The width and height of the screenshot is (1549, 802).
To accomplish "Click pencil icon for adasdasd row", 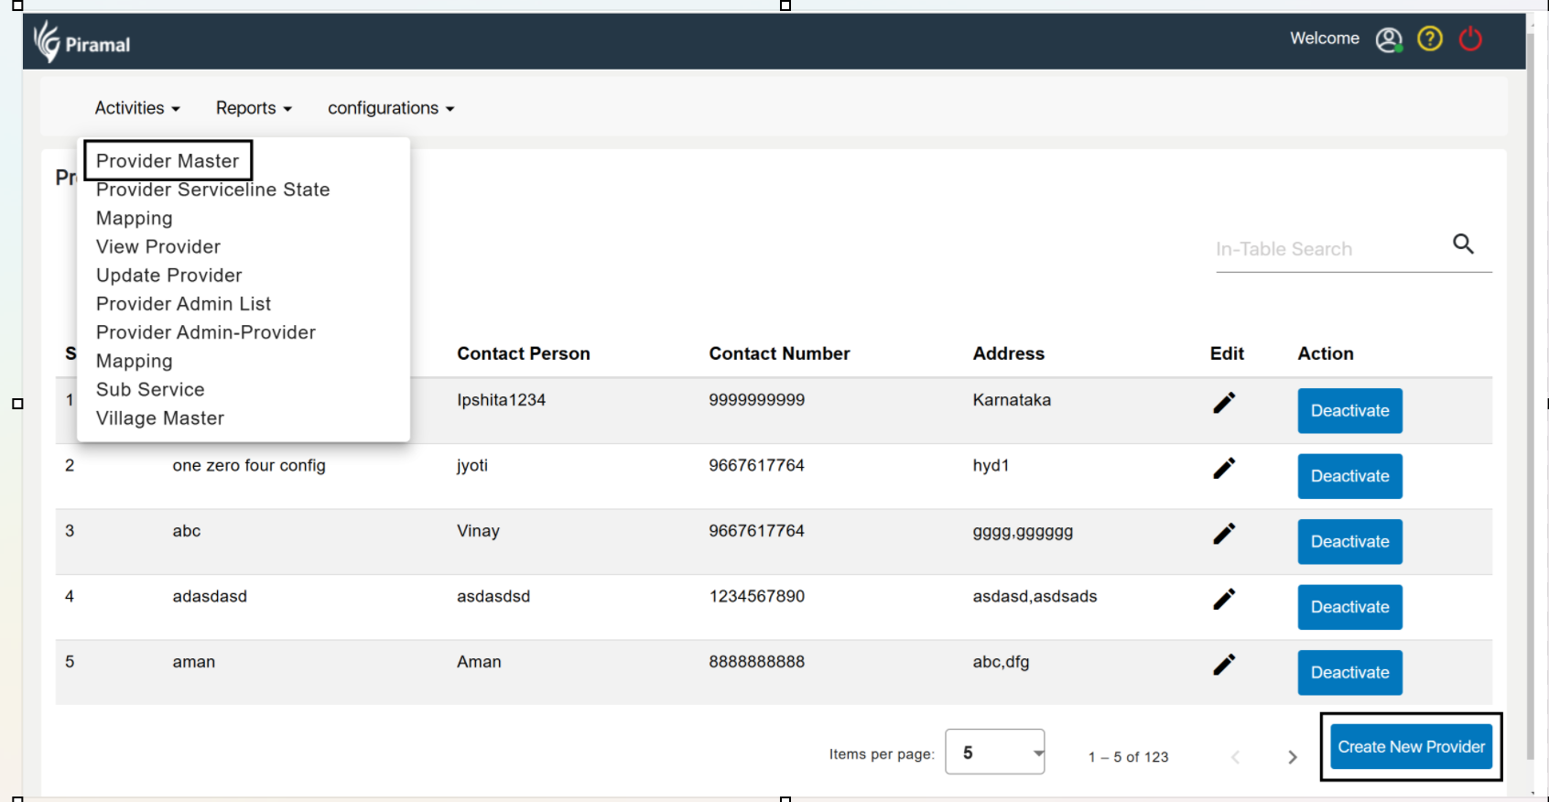I will 1224,599.
